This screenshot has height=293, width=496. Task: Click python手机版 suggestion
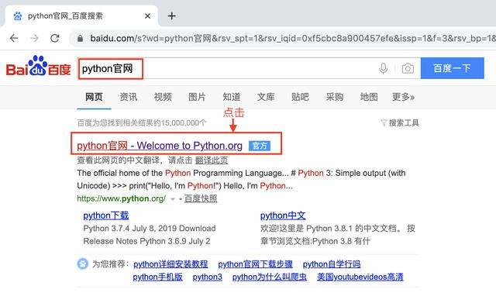click(157, 277)
